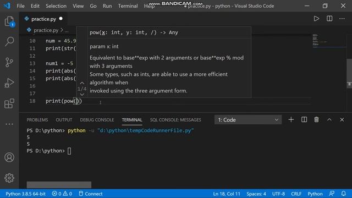Image resolution: width=352 pixels, height=198 pixels.
Task: Create a new terminal with plus icon
Action: pos(291,120)
